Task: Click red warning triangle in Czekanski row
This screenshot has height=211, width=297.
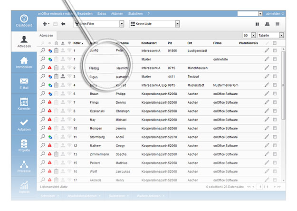Action: pos(49,111)
